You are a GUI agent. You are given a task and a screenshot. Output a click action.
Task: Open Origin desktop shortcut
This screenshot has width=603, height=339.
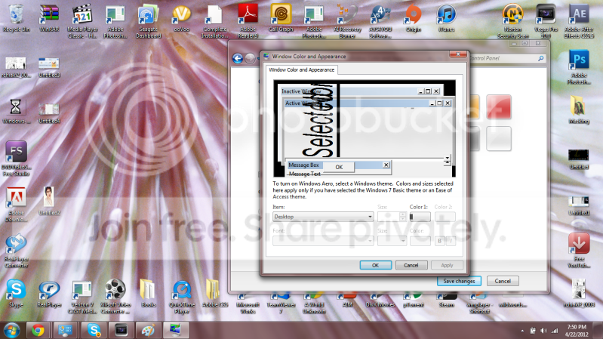[x=414, y=18]
